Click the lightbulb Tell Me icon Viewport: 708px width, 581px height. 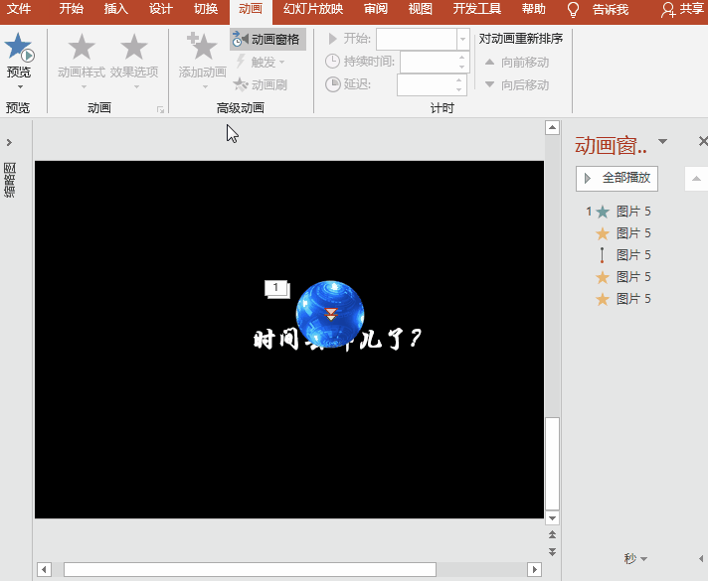coord(573,10)
